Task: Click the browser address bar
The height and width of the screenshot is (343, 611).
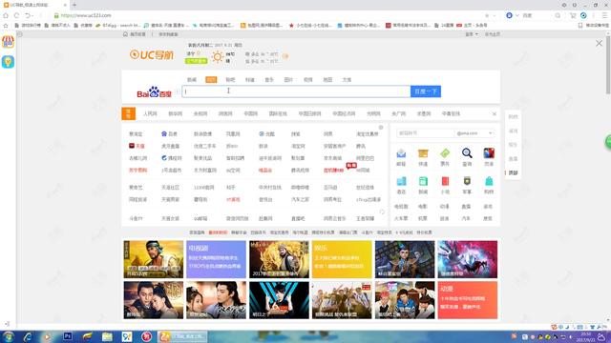Action: click(x=269, y=15)
